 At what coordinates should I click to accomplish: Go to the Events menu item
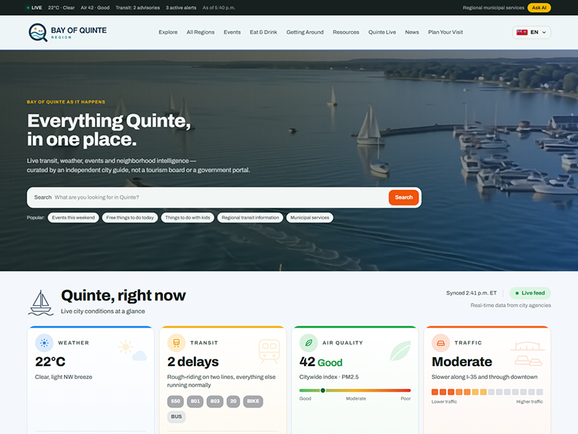pyautogui.click(x=232, y=32)
